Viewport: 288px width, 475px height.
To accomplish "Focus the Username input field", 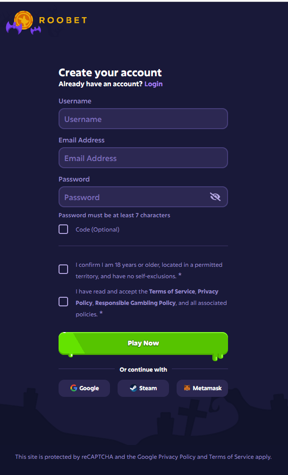I will click(x=143, y=119).
